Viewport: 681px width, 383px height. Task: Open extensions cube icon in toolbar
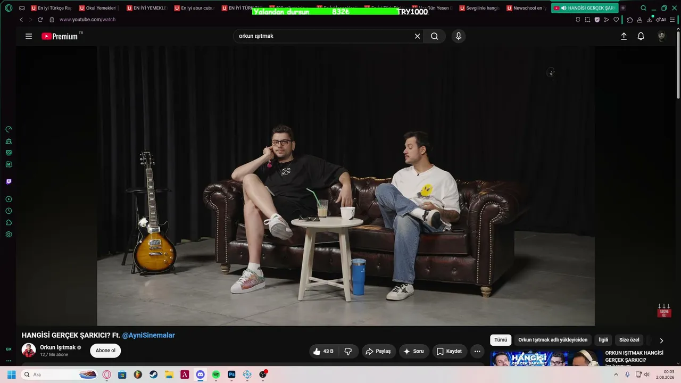pos(630,20)
